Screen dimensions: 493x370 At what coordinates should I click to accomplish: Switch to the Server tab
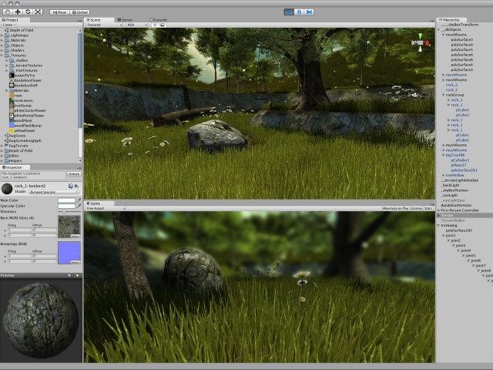tap(126, 19)
